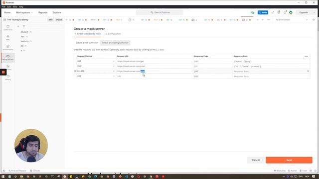Open the Home menu item
This screenshot has height=179, width=319.
click(7, 12)
